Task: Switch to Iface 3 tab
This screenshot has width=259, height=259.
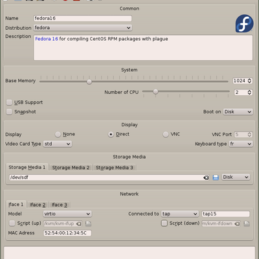Action: pos(60,205)
